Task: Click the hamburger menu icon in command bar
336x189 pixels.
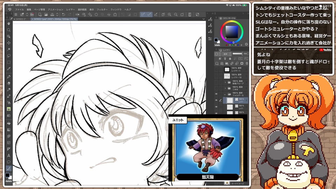Action: 16,15
